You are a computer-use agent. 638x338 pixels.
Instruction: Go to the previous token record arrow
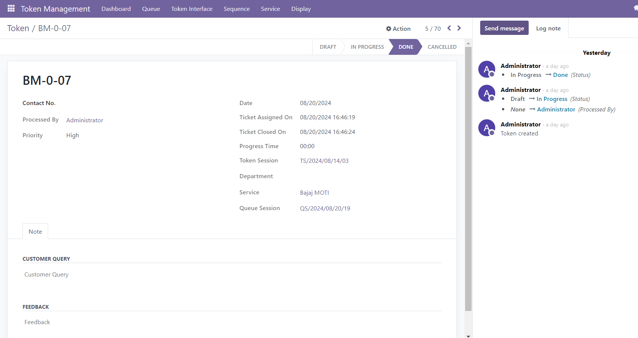[449, 28]
